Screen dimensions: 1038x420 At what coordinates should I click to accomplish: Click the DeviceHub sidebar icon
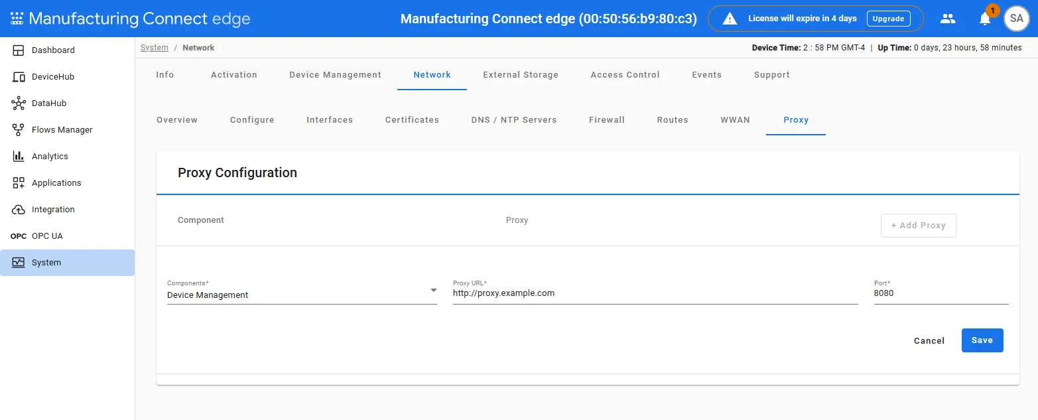coord(19,77)
